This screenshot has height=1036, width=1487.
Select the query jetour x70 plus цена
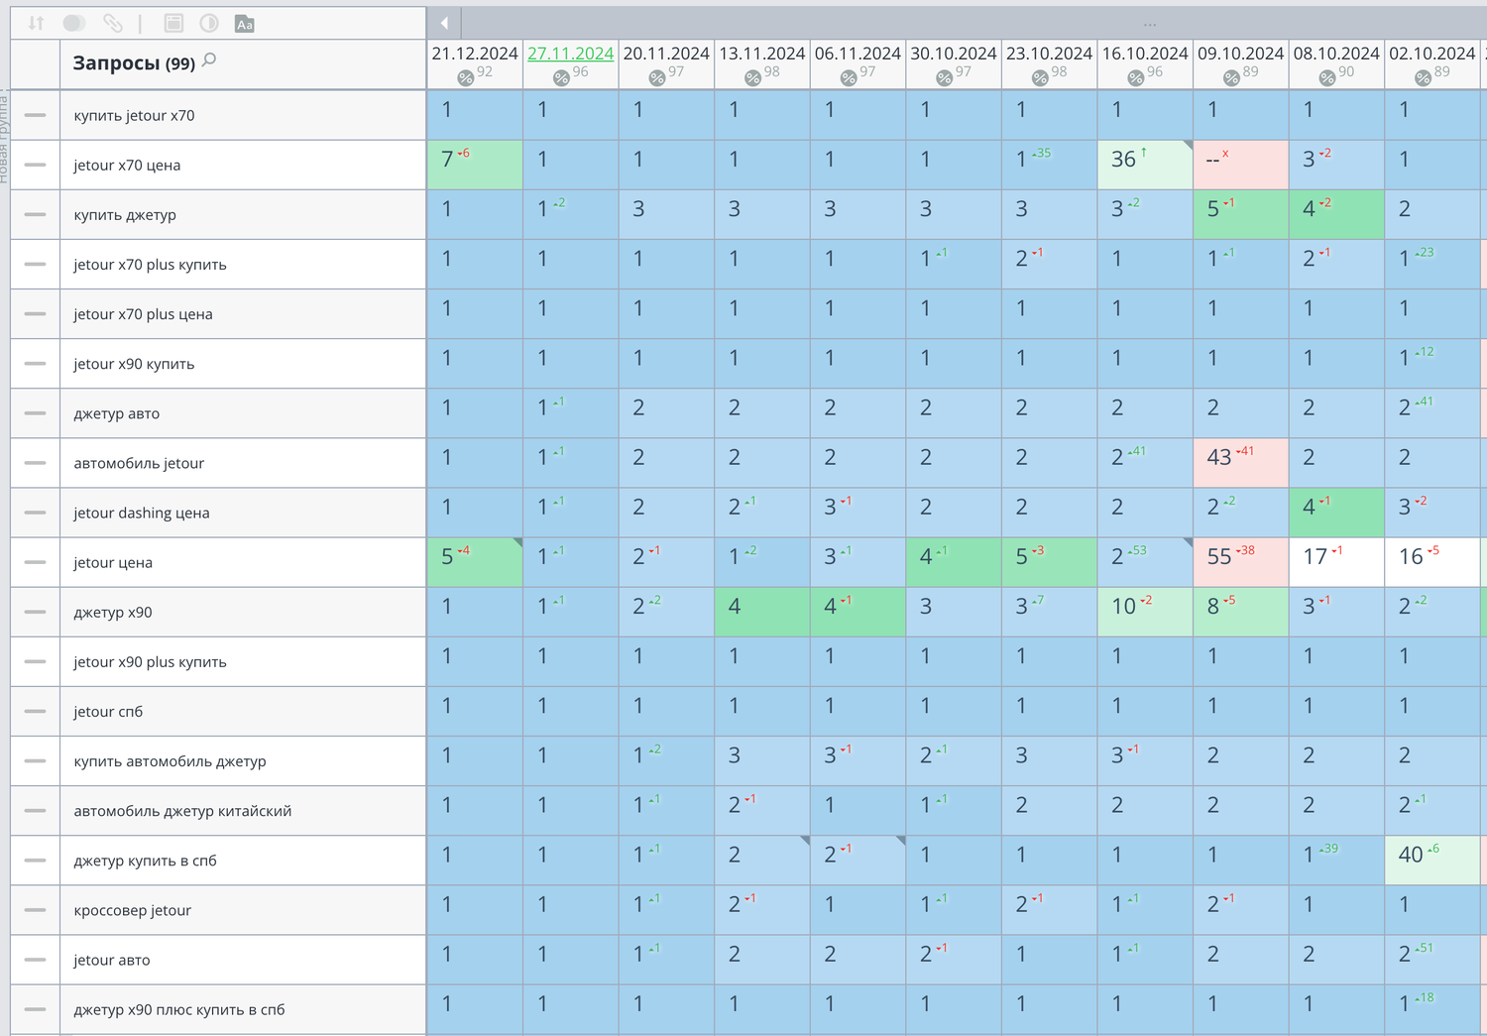(143, 314)
